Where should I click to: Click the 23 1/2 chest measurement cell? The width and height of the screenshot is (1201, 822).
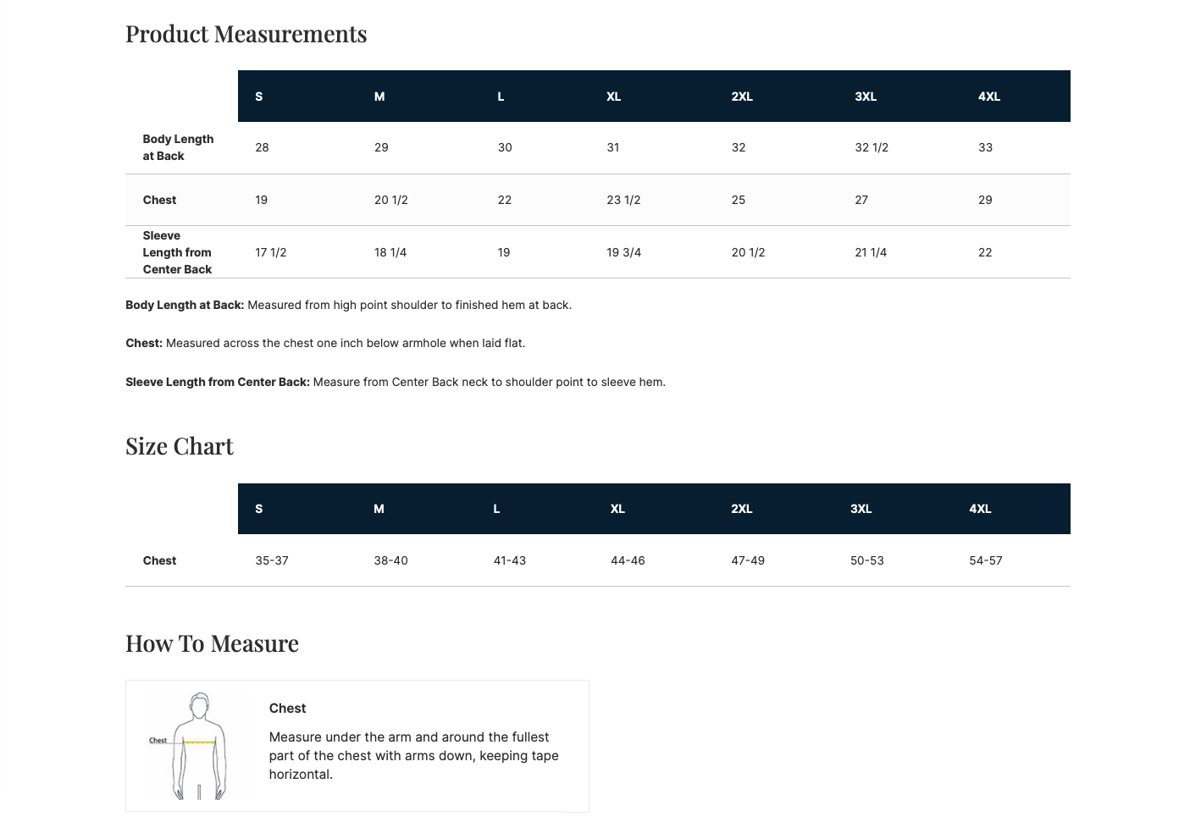tap(623, 200)
